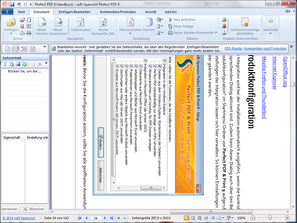Toggle the orange document panel icon
Viewport: 297px width, 223px height.
(32, 49)
